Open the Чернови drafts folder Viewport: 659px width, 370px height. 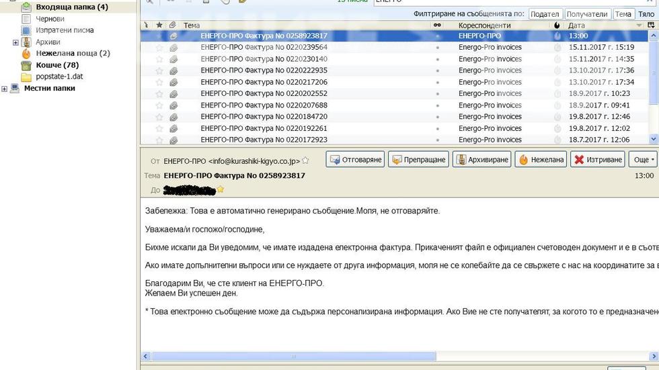pyautogui.click(x=50, y=19)
